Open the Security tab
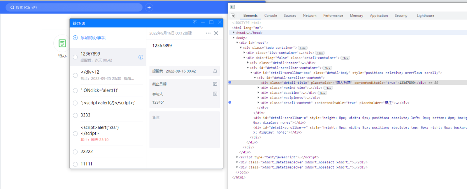The height and width of the screenshot is (189, 467). click(401, 16)
